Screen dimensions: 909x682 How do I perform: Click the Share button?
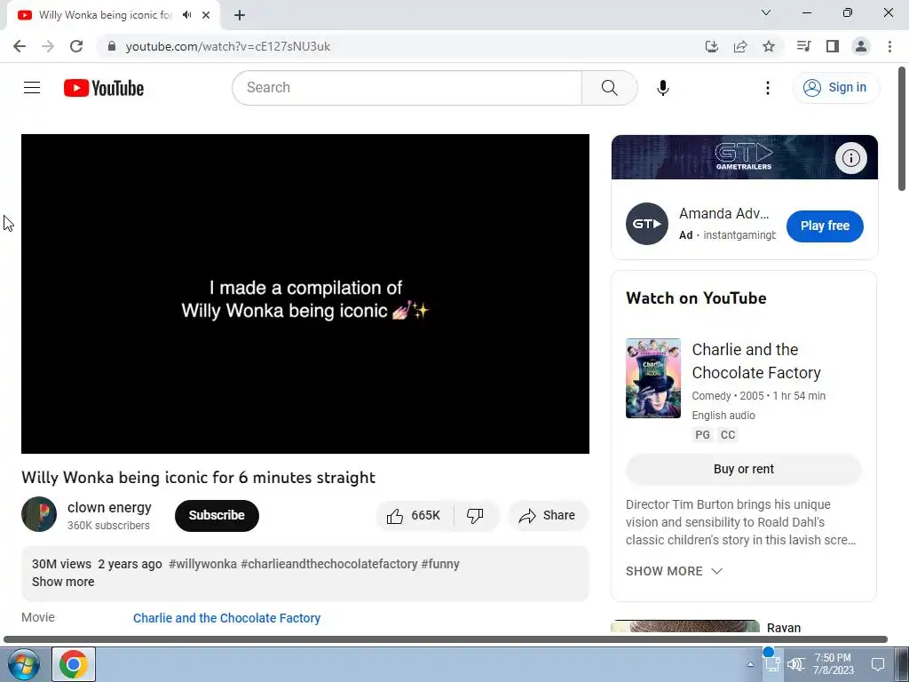tap(548, 516)
